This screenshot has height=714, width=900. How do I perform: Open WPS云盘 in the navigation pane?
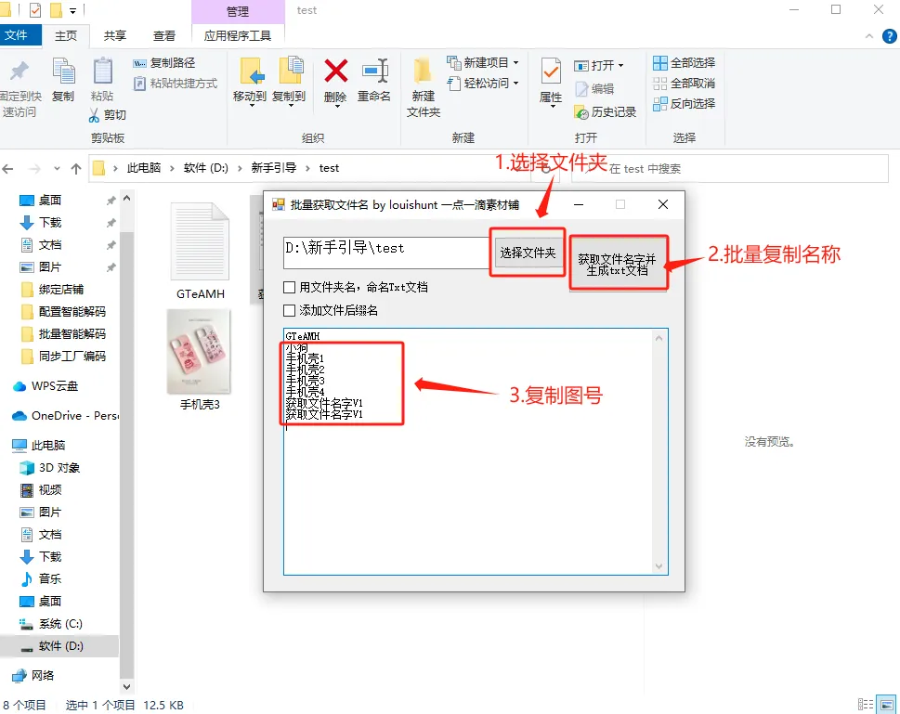click(55, 386)
